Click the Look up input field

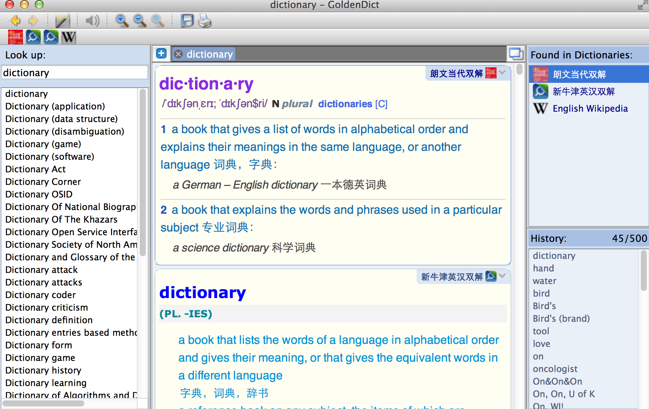click(75, 72)
